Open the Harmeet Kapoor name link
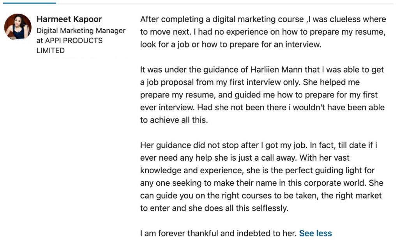399x243 pixels. pyautogui.click(x=69, y=19)
